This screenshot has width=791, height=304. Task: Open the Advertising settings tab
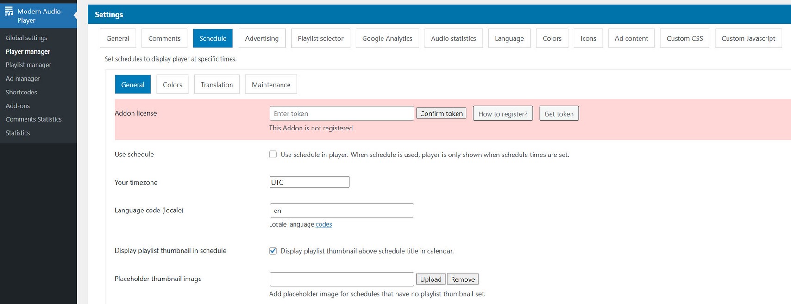point(262,38)
